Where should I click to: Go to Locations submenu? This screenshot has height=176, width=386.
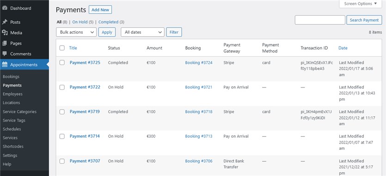(11, 103)
